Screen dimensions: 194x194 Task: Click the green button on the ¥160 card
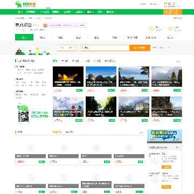point(41,162)
